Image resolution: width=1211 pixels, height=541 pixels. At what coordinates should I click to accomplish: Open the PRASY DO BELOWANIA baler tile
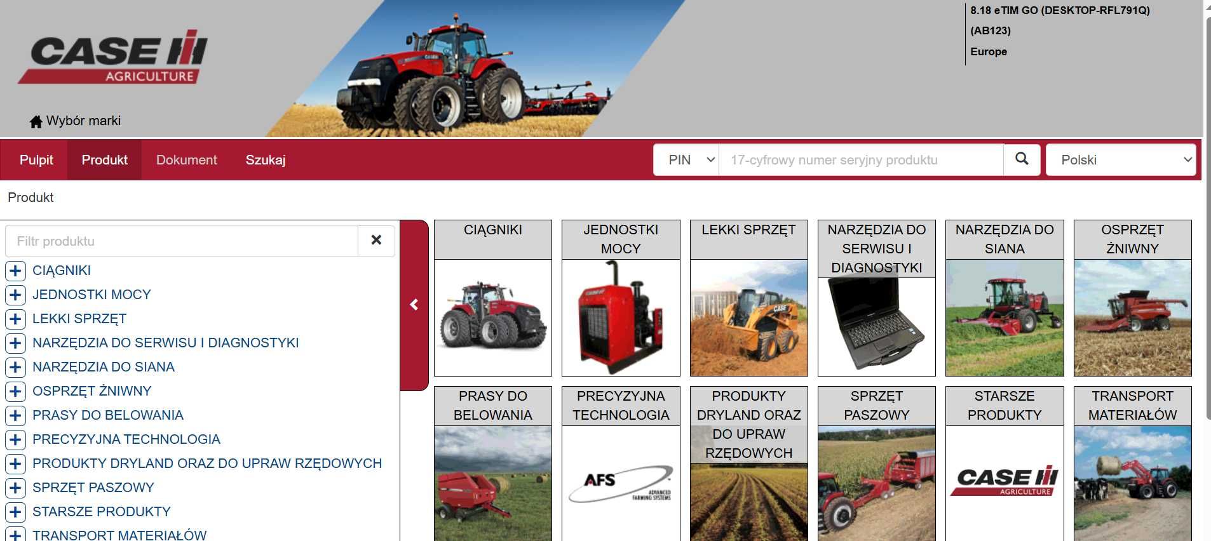click(x=493, y=464)
